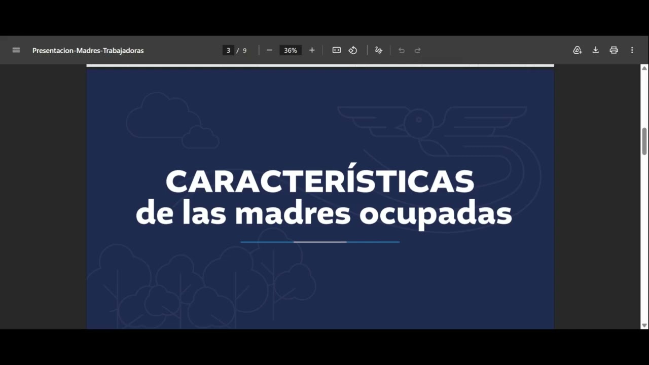Click the Presentacion-Madres-Trabajadoras title
The image size is (649, 365).
(88, 51)
